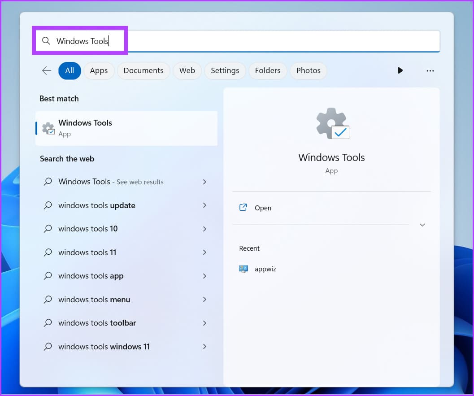Expand arrow for 'windows tools menu'
The height and width of the screenshot is (396, 474).
point(204,300)
